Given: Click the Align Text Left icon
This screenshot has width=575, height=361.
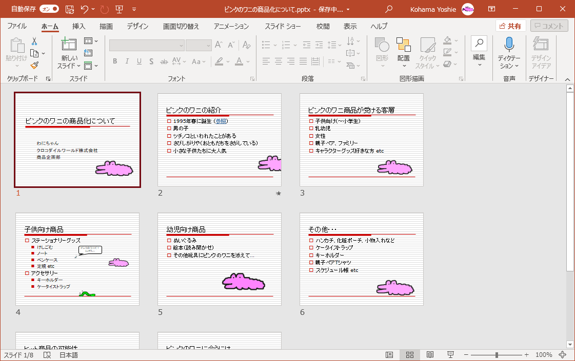Looking at the screenshot, I should [266, 61].
